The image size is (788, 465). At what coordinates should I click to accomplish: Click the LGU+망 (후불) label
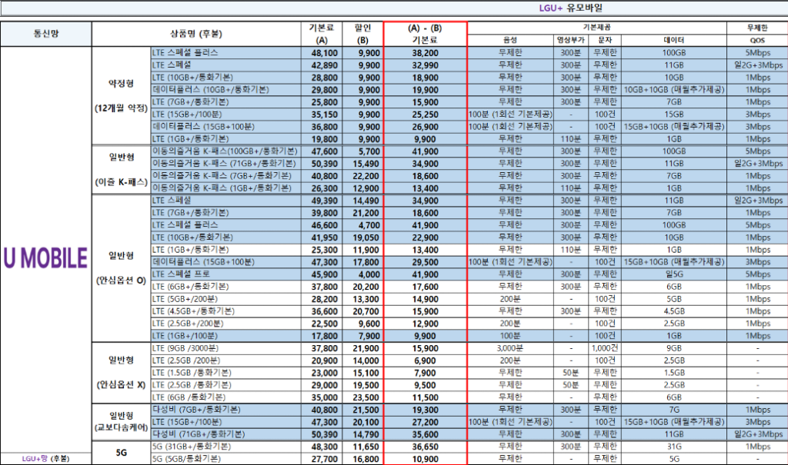(x=45, y=459)
